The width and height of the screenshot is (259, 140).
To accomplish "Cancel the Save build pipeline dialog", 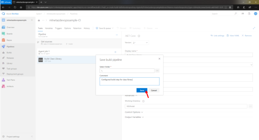I will [154, 90].
